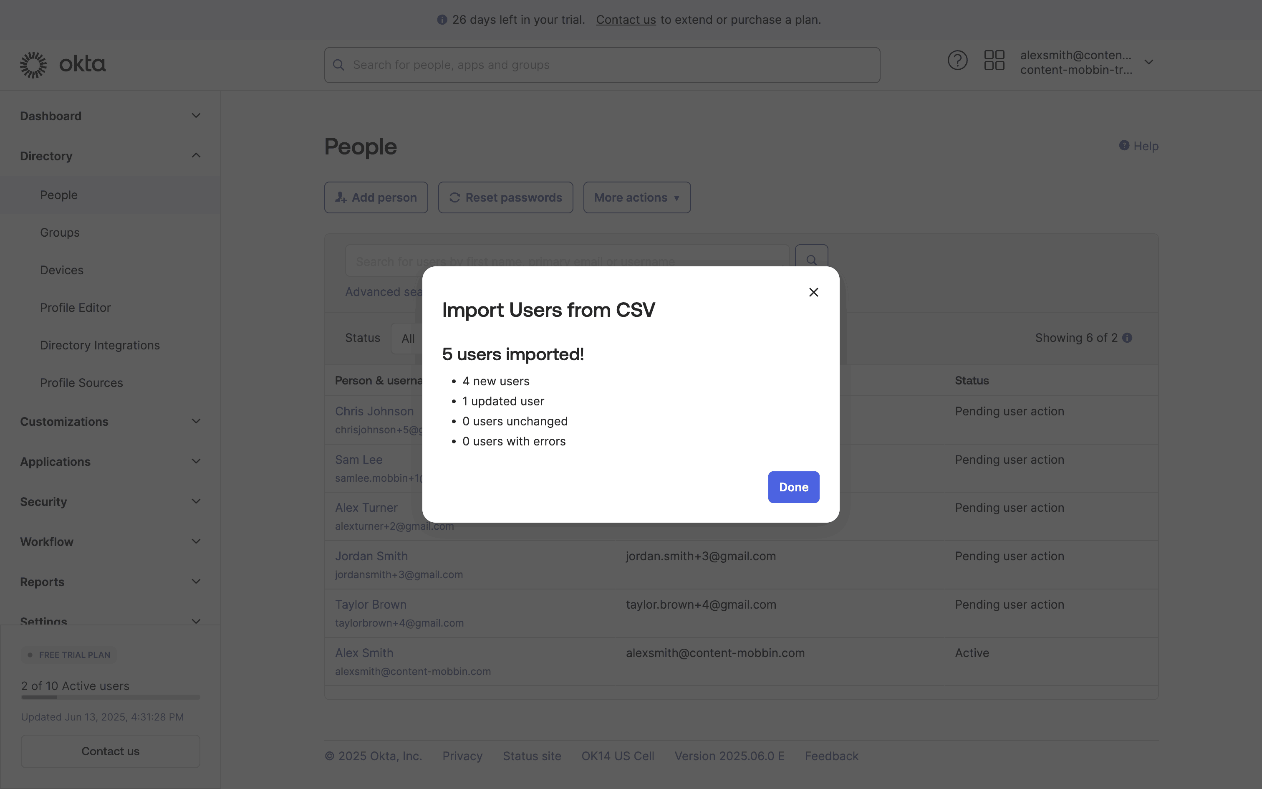The height and width of the screenshot is (789, 1262).
Task: Open Groups in the sidebar
Action: pos(60,233)
